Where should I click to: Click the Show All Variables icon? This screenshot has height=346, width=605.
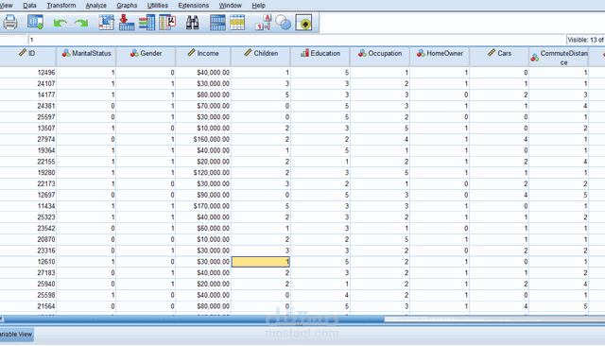click(304, 23)
